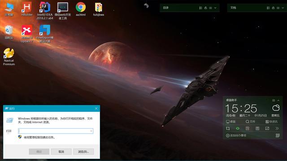Click the list view icon in 文档 panel
Image resolution: width=287 pixels, height=161 pixels.
click(x=268, y=8)
